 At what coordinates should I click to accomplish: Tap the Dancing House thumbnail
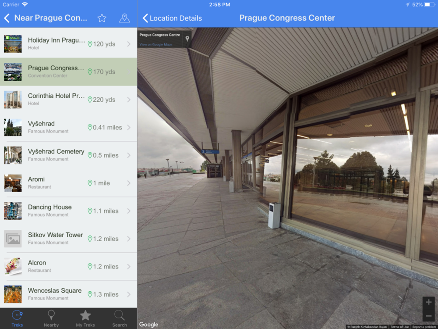13,211
